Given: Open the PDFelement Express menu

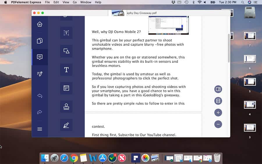Looking at the screenshot, I should pyautogui.click(x=26, y=2).
